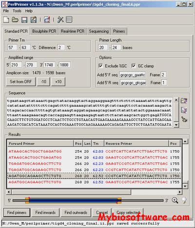Click the Results list scroll down arrow
The width and height of the screenshot is (195, 228).
[185, 186]
